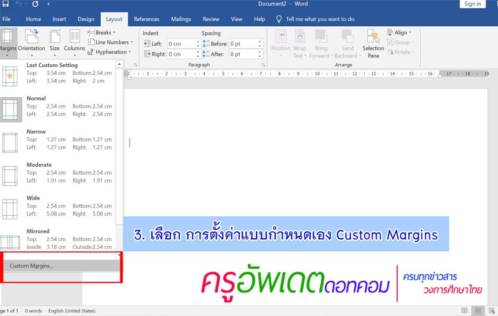Open the View tab
Viewport: 498px width, 316px height.
click(x=237, y=19)
